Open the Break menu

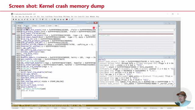27,16
